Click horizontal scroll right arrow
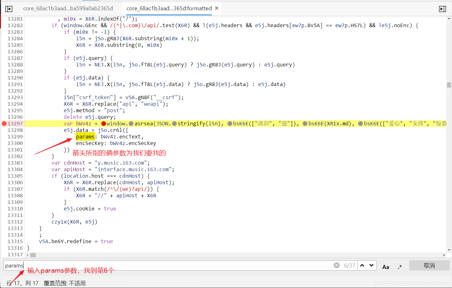The image size is (452, 288). [x=444, y=255]
